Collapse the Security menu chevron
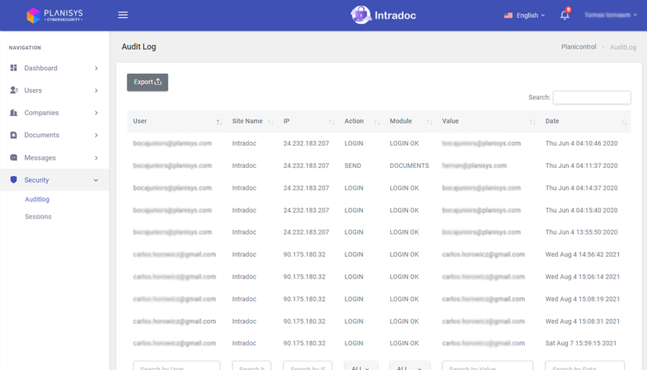 (96, 181)
